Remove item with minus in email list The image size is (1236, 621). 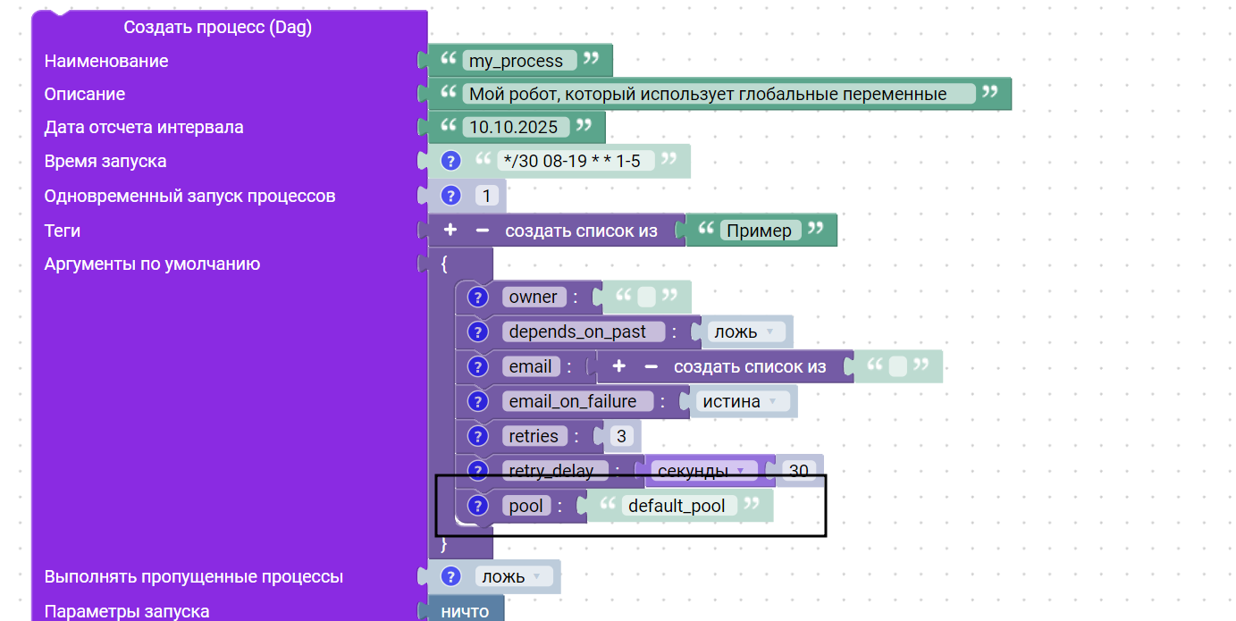(652, 366)
